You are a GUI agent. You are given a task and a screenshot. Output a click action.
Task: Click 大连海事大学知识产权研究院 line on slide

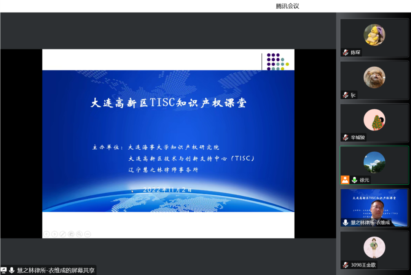coord(174,147)
